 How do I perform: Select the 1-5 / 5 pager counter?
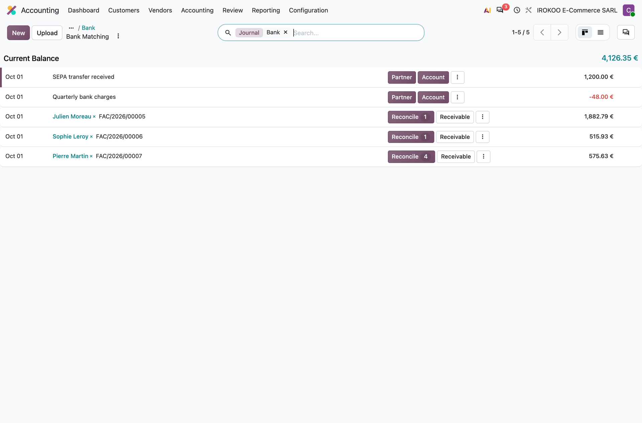point(521,32)
